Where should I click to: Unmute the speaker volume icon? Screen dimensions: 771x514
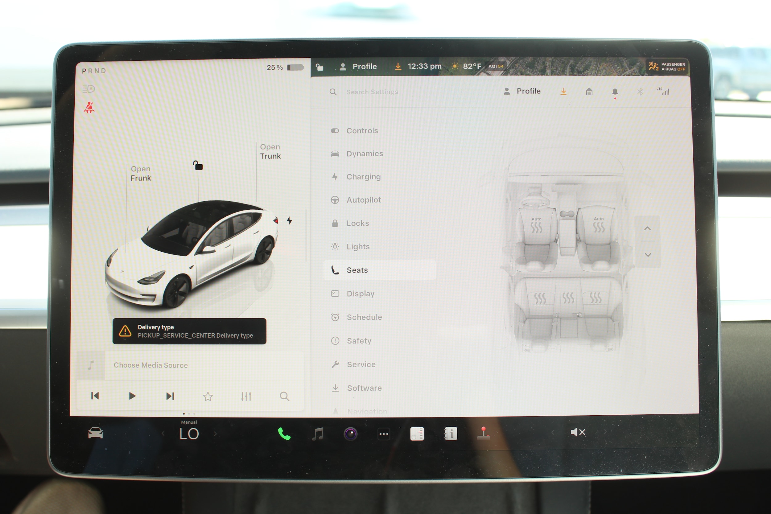pyautogui.click(x=578, y=432)
